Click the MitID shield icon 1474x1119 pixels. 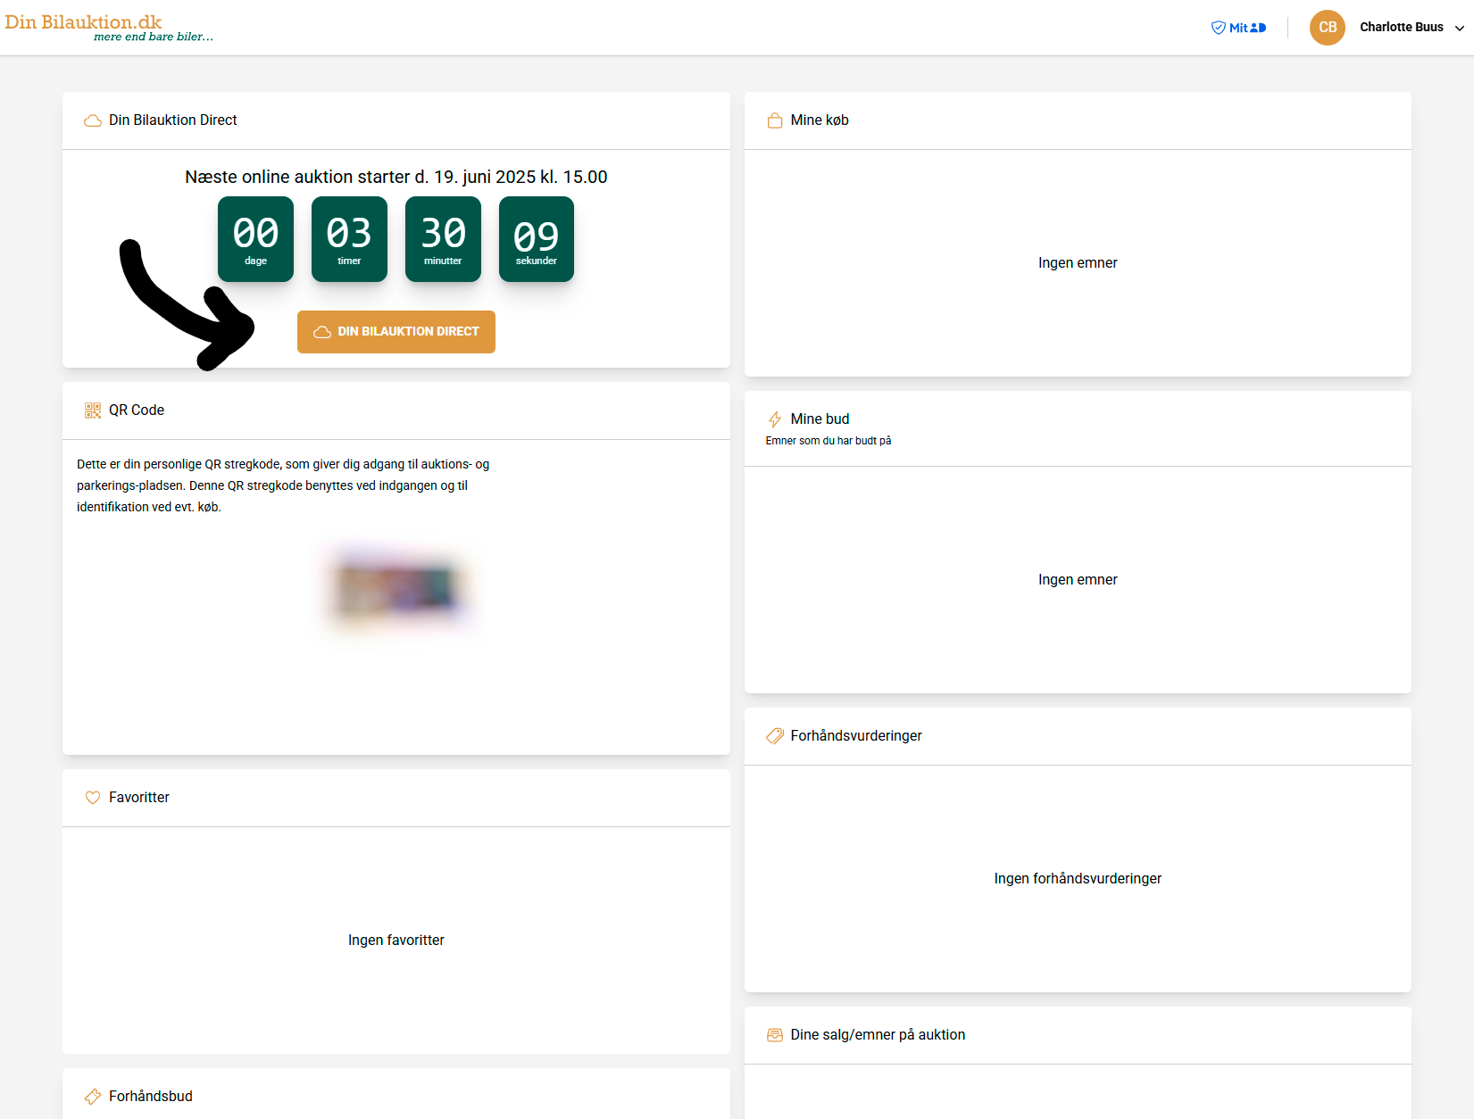(1218, 28)
